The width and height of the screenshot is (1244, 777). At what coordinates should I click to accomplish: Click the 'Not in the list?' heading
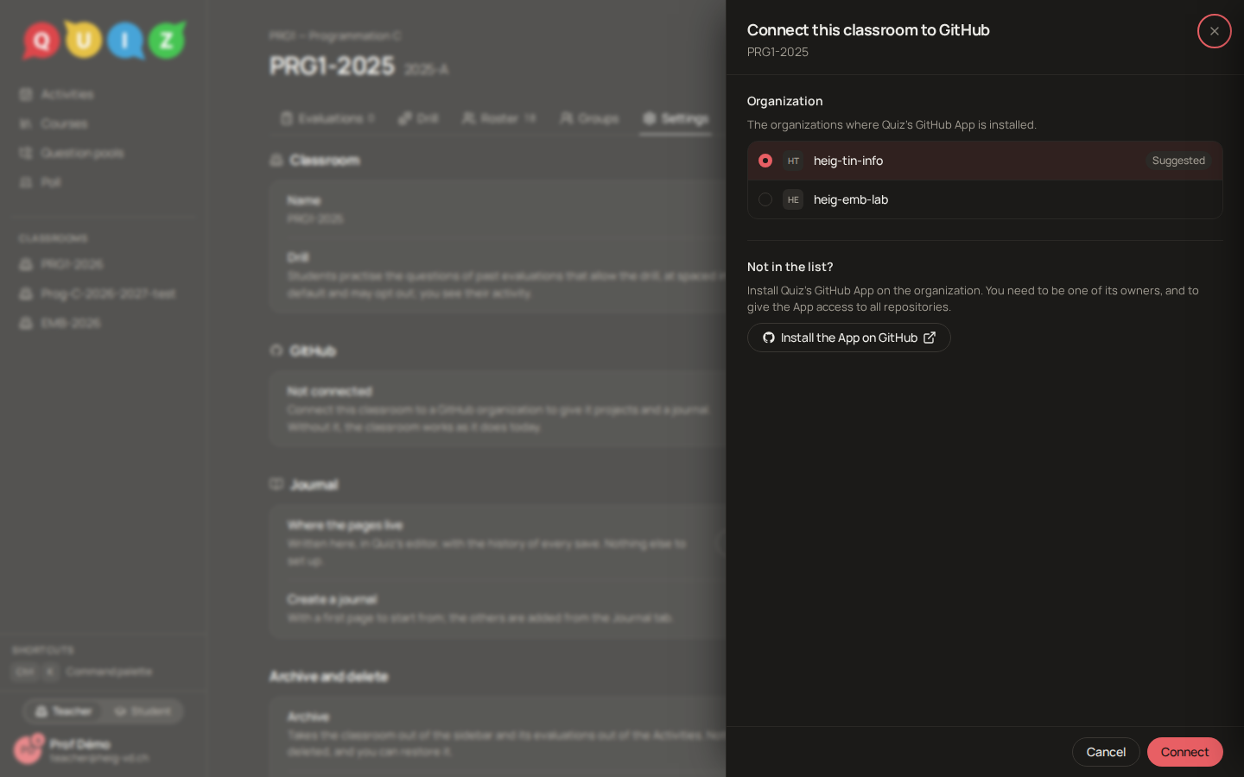point(790,267)
